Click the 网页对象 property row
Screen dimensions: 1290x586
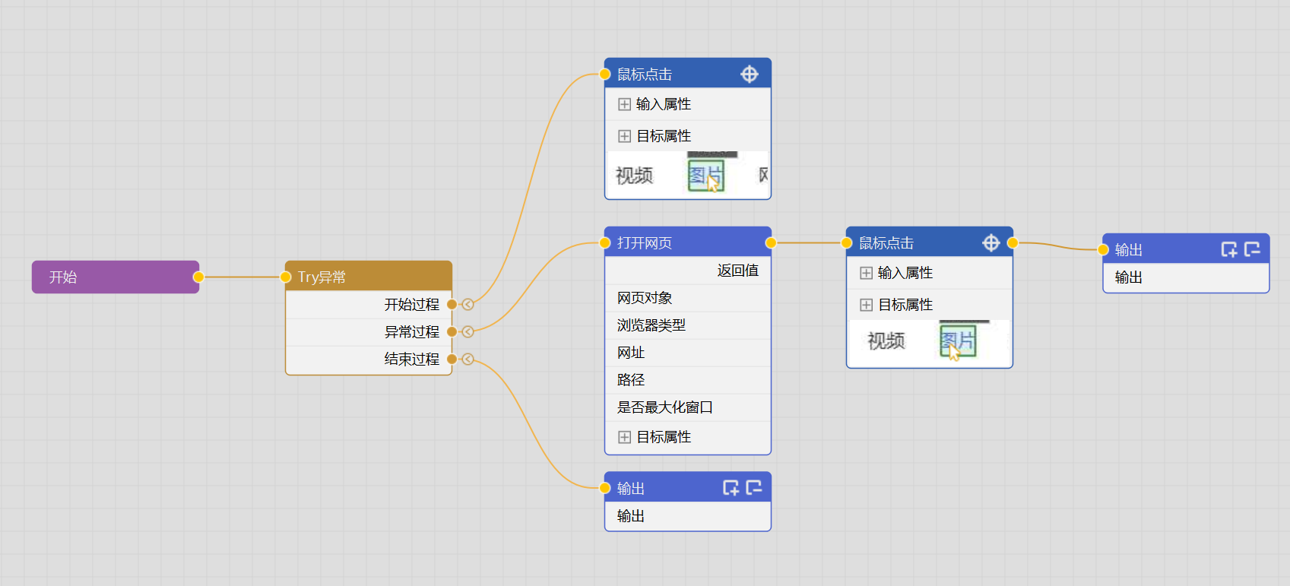coord(688,298)
